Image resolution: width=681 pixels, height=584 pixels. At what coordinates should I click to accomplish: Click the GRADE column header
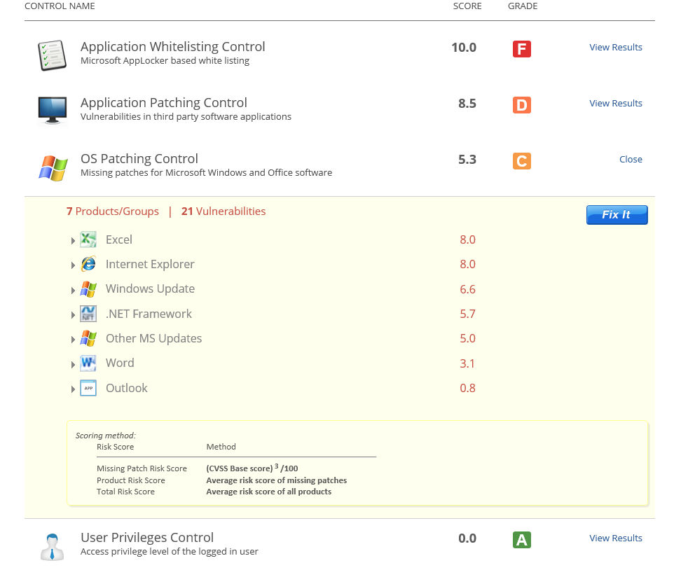point(523,6)
